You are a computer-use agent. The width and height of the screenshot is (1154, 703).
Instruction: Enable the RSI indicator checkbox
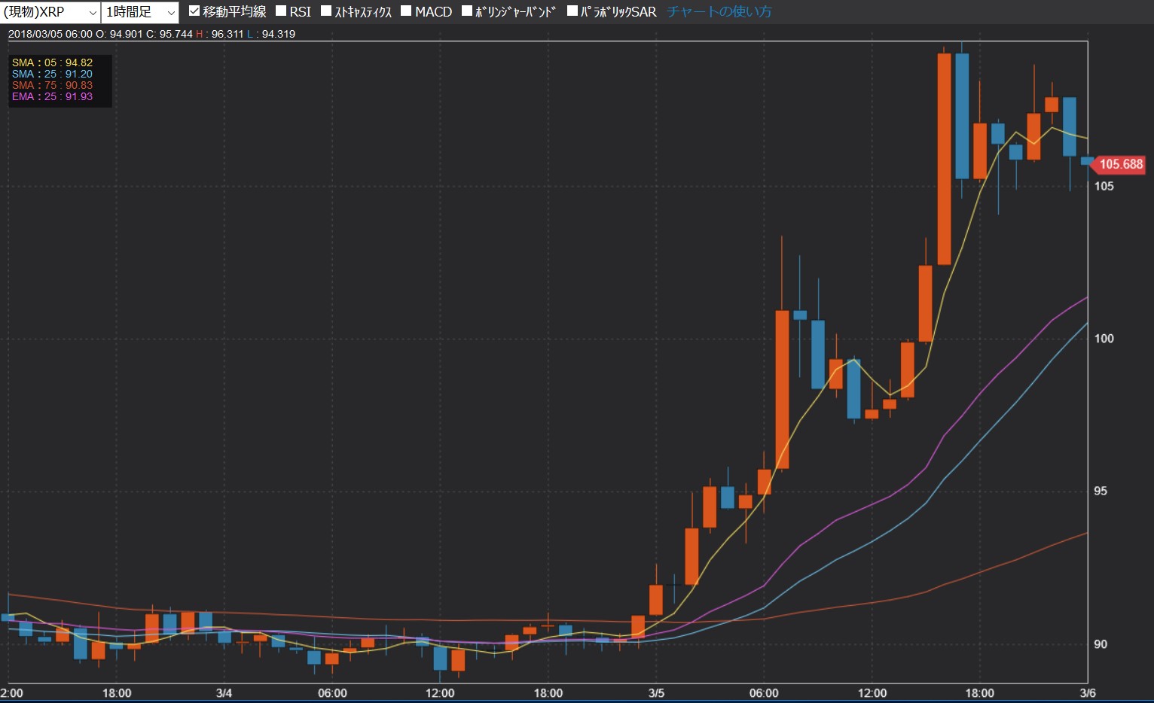point(281,11)
